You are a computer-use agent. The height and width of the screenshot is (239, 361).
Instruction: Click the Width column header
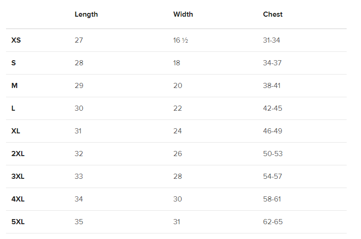pos(183,14)
